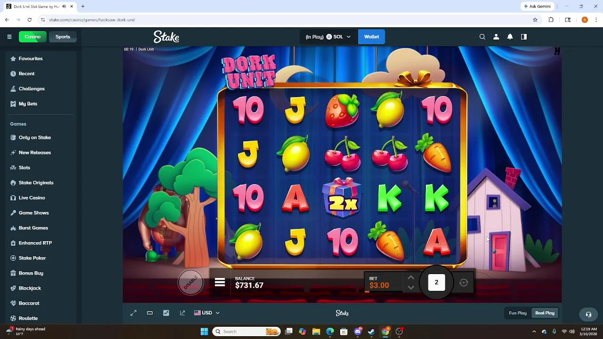This screenshot has height=339, width=603.
Task: Click the Windows taskbar search box
Action: 246,331
